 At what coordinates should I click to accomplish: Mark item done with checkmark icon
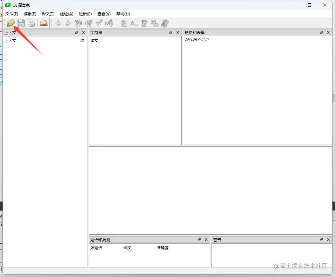tap(99, 23)
